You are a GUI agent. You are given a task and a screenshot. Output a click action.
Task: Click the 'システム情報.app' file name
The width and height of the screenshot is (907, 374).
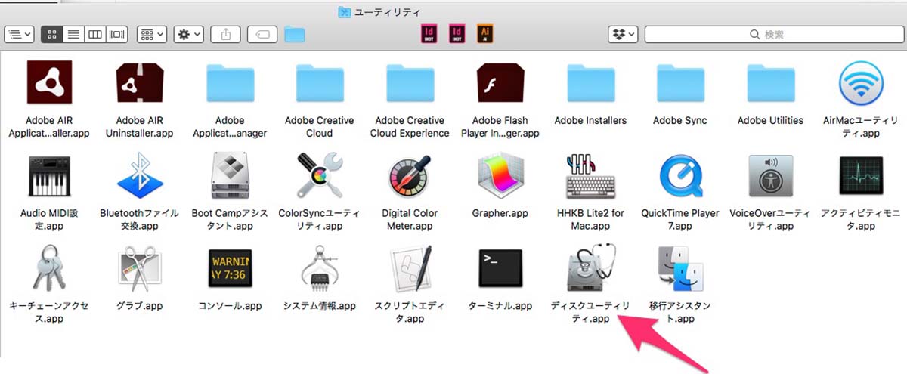click(320, 306)
